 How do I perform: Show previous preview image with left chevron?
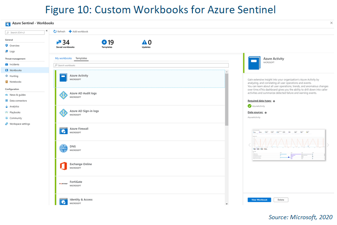250,145
